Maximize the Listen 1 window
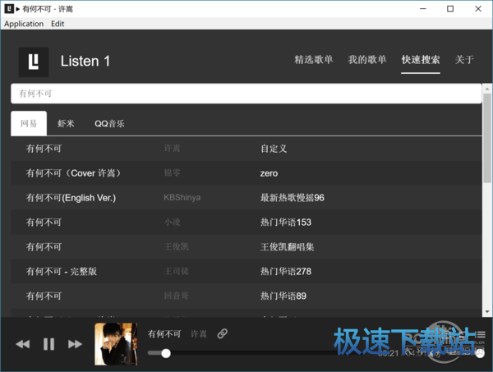Screen dimensions: 493x372 pos(450,9)
